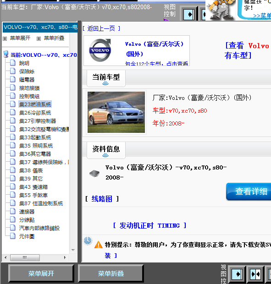271x284 pixels.
Task: Click the Volvo logo image
Action: point(100,50)
